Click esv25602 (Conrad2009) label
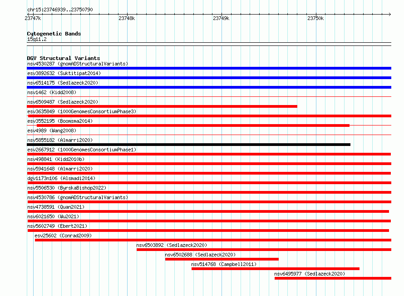404x296 pixels. (63, 236)
